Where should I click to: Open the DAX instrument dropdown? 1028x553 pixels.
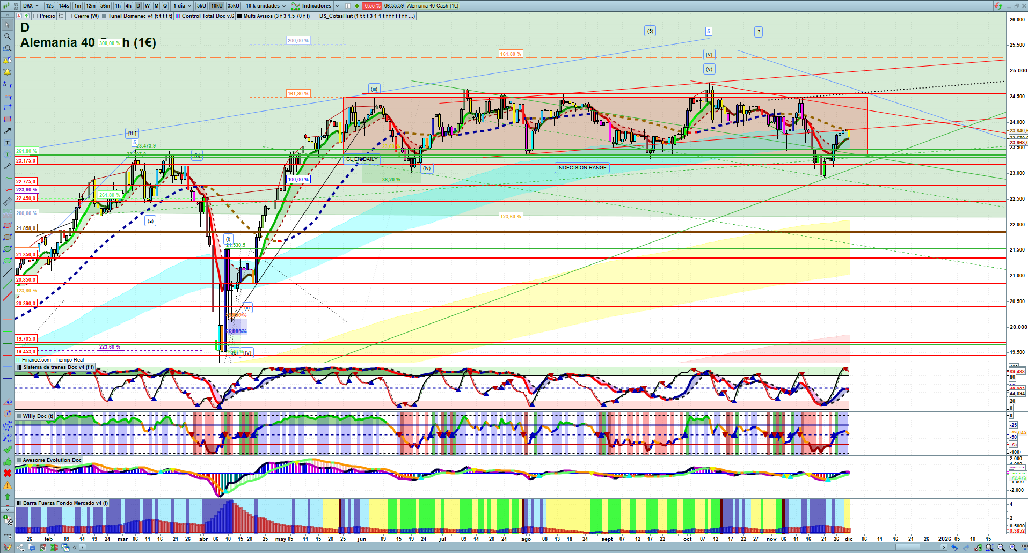31,6
